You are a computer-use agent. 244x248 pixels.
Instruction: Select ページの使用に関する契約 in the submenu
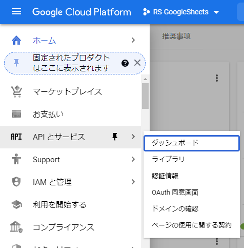pos(192,225)
